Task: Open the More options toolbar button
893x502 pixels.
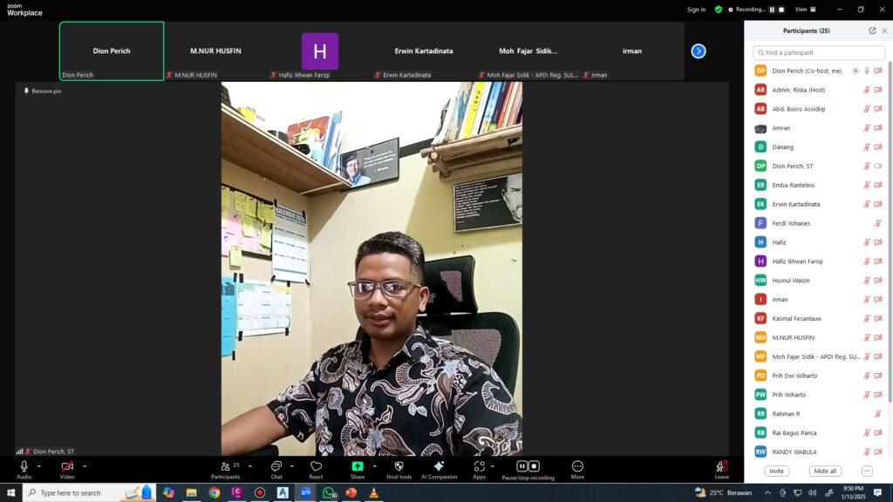Action: 577,467
